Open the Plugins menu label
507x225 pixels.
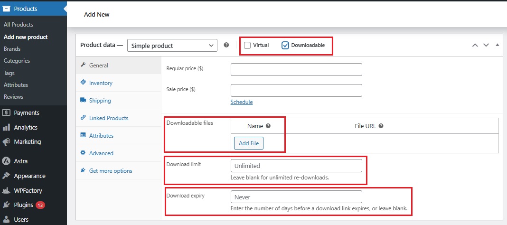[x=24, y=205]
